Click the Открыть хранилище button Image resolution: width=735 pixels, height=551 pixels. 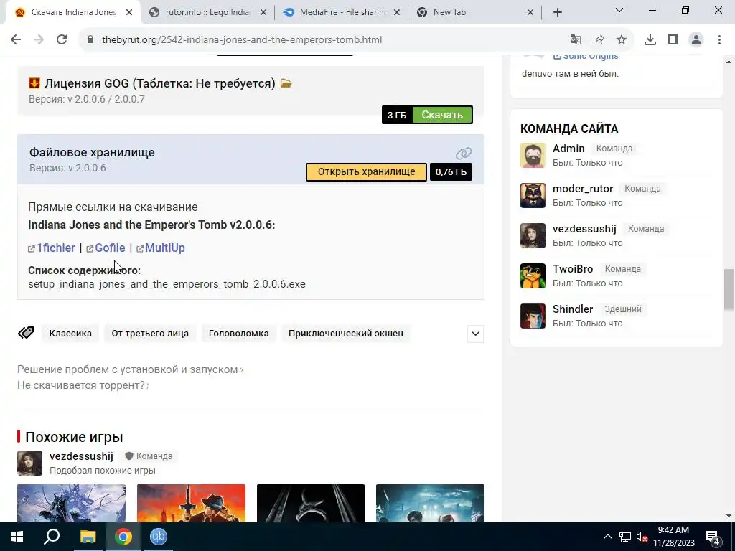(x=366, y=172)
